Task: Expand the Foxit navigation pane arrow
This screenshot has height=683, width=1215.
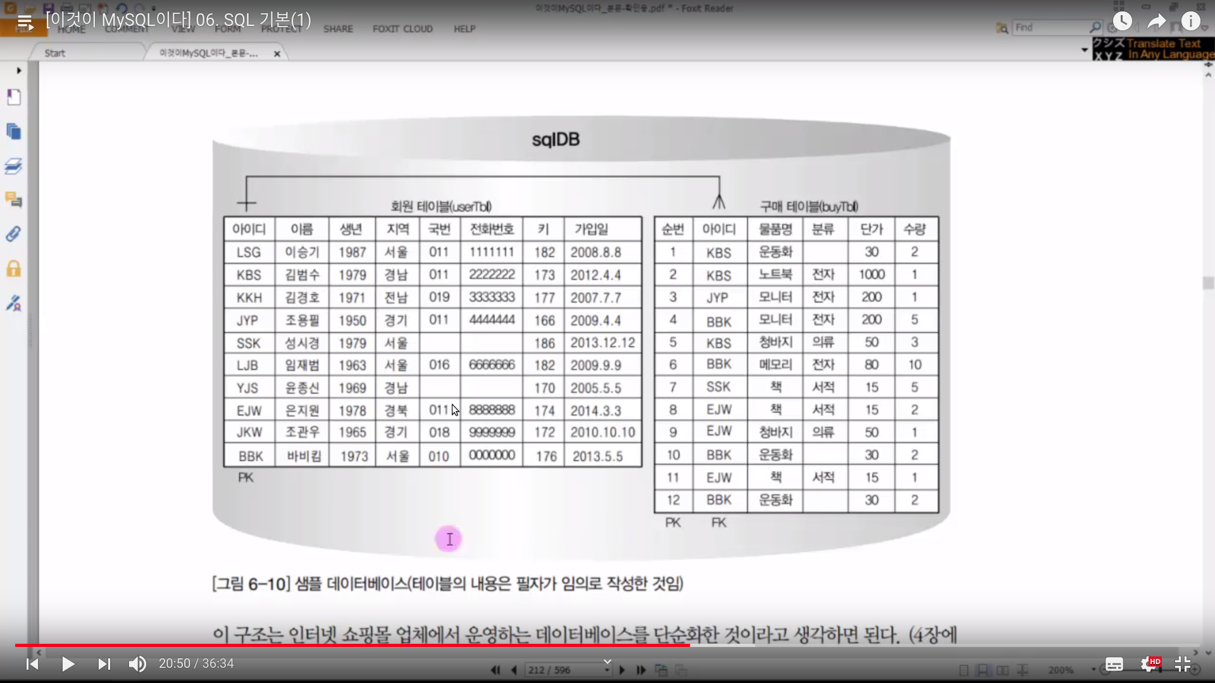Action: [x=19, y=71]
